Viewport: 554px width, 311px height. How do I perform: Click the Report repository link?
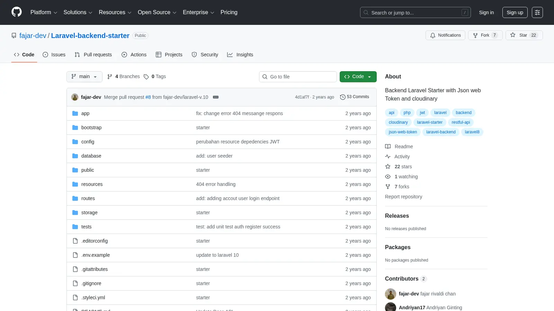click(x=404, y=197)
